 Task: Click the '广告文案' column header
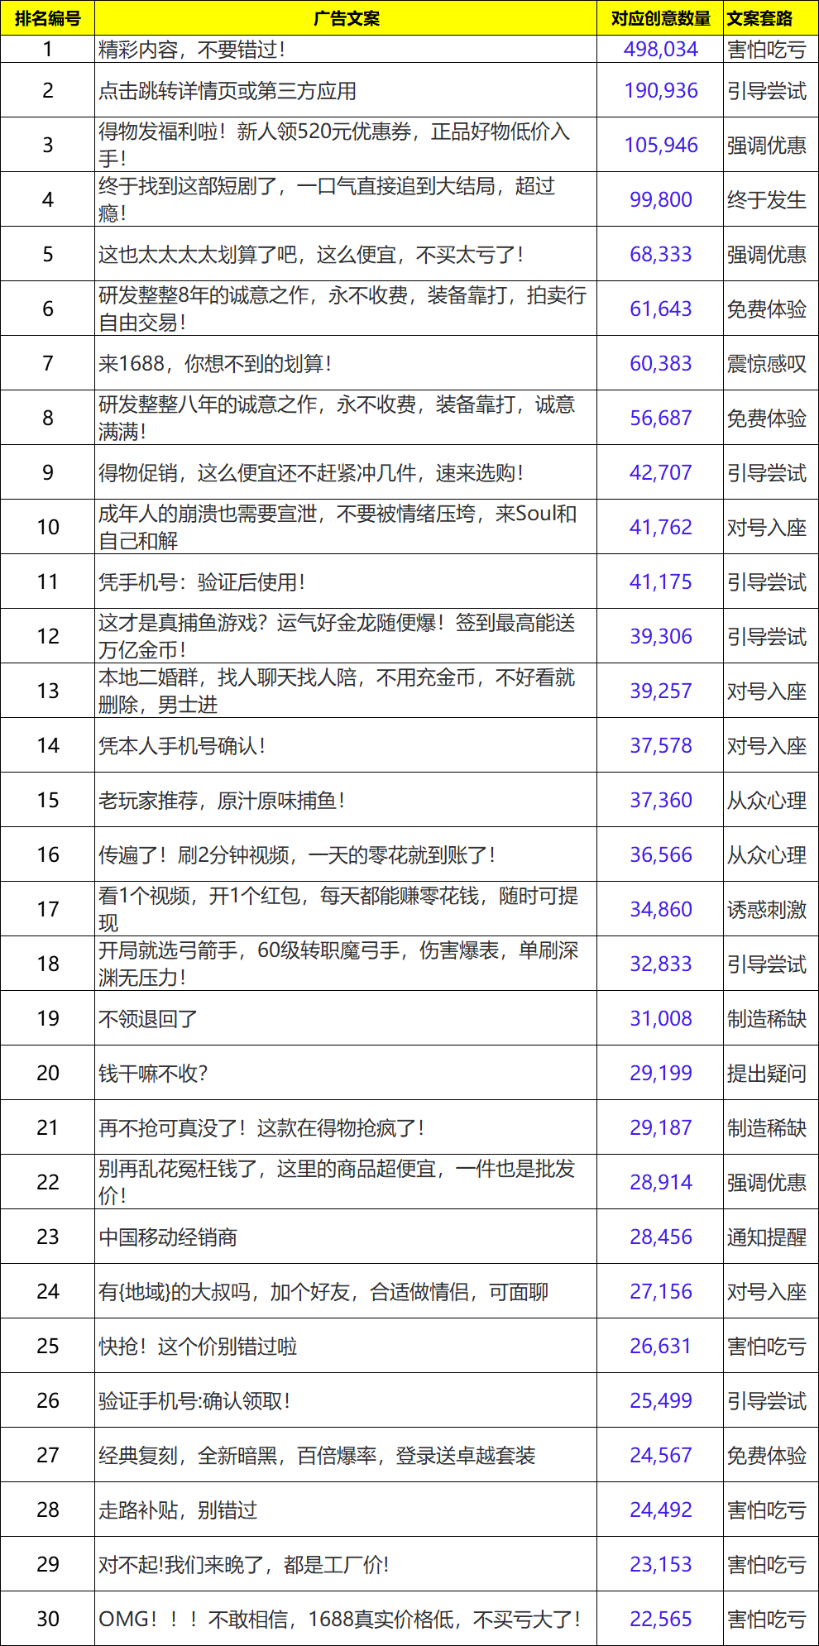coord(346,18)
